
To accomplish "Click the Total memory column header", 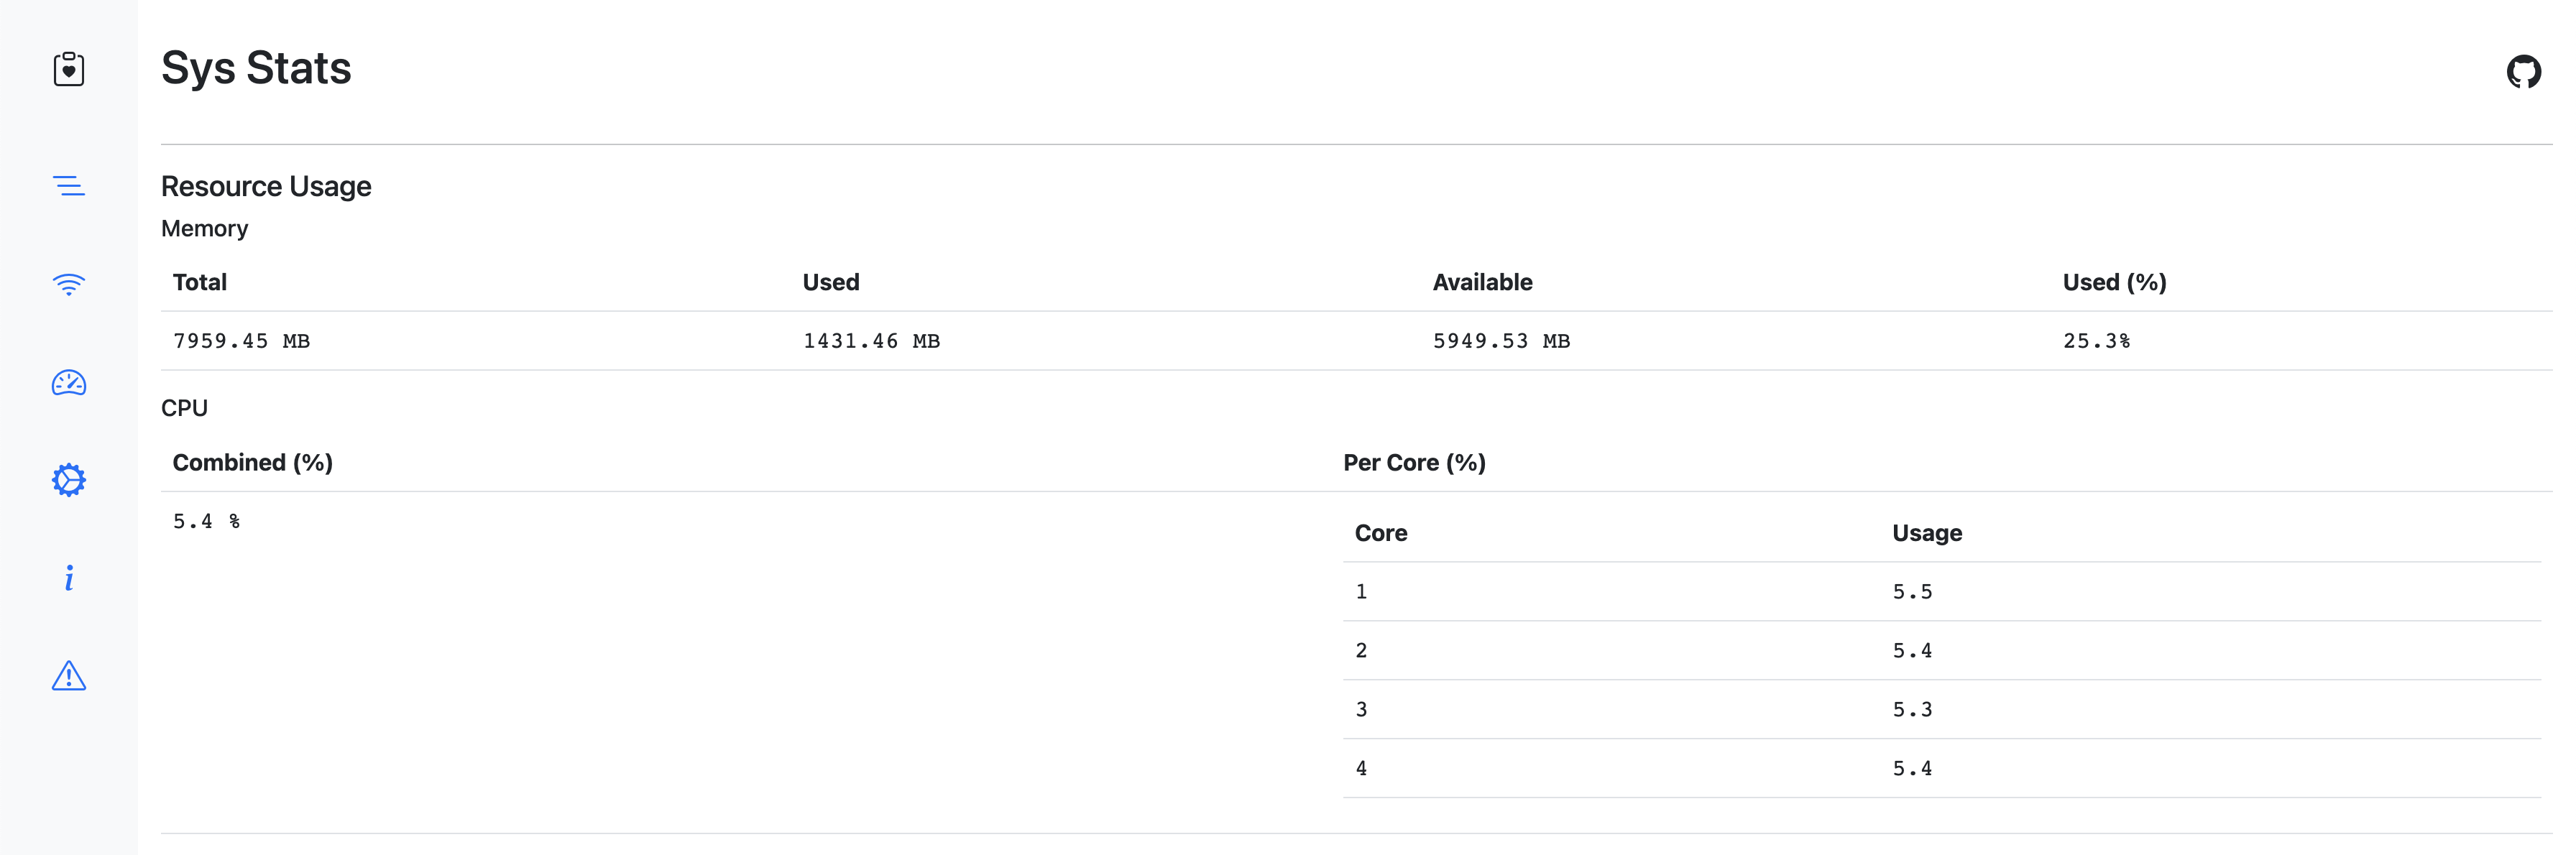I will click(x=200, y=283).
